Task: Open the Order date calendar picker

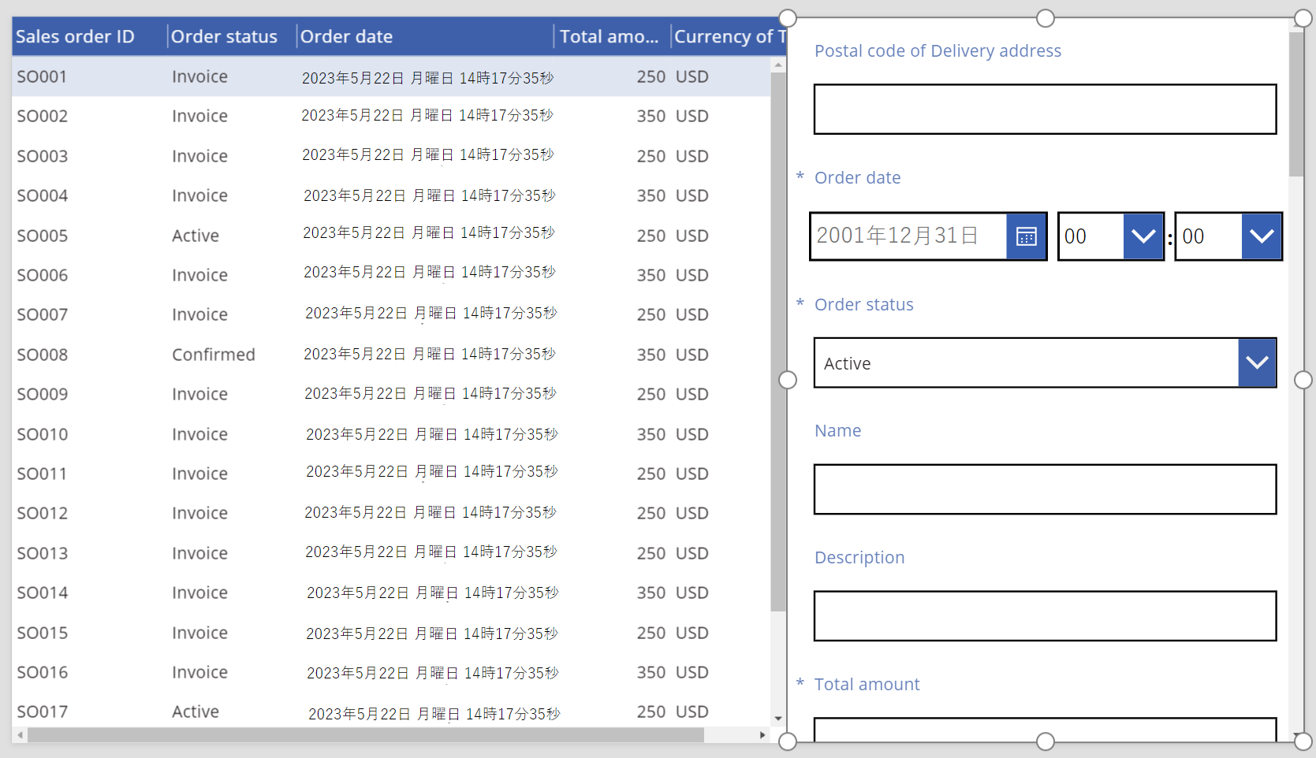Action: click(x=1026, y=236)
